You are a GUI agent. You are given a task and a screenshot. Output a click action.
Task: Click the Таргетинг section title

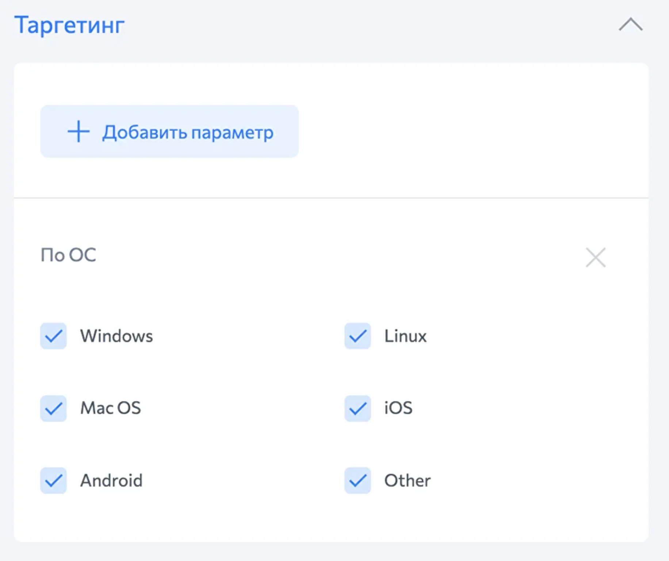(x=69, y=25)
